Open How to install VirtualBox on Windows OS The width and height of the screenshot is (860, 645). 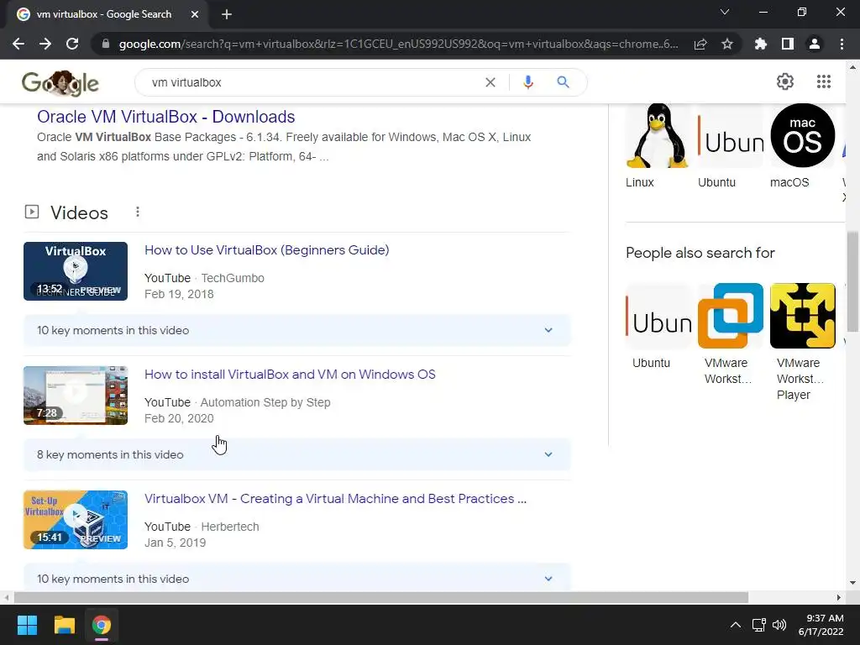(x=290, y=375)
